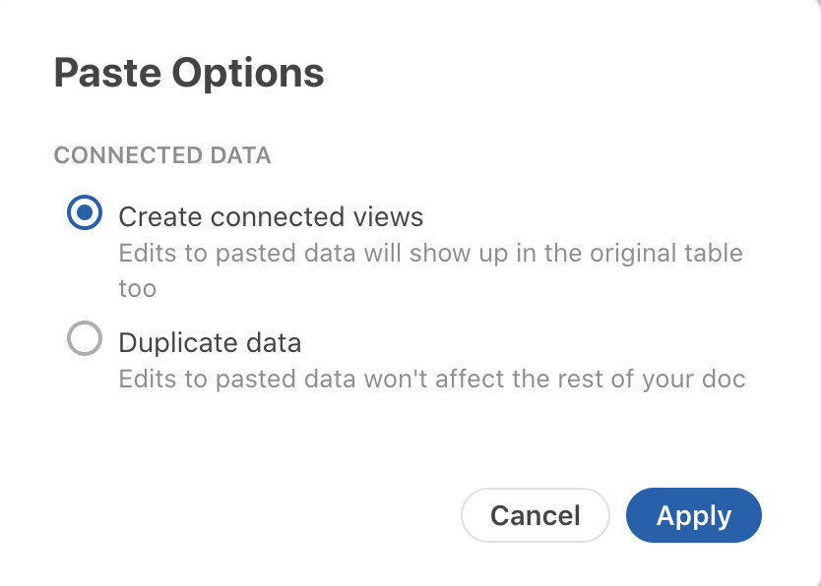Confirm paste settings with the blue button
Image resolution: width=821 pixels, height=586 pixels.
click(693, 515)
